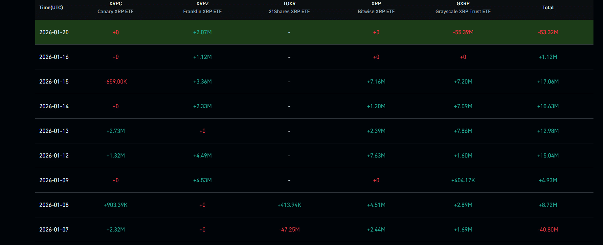Click the -659.00K Canary outflow cell
The image size is (603, 245).
[x=116, y=82]
